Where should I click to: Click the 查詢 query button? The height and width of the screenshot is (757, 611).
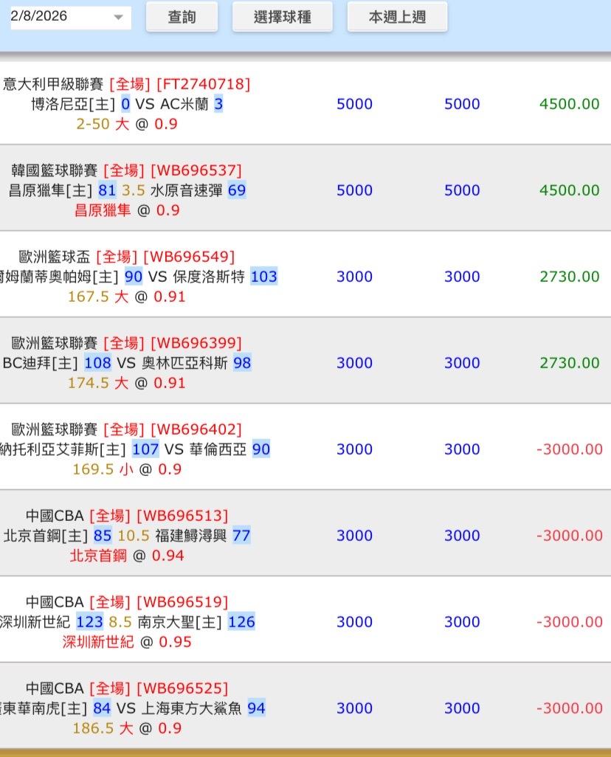pyautogui.click(x=182, y=17)
